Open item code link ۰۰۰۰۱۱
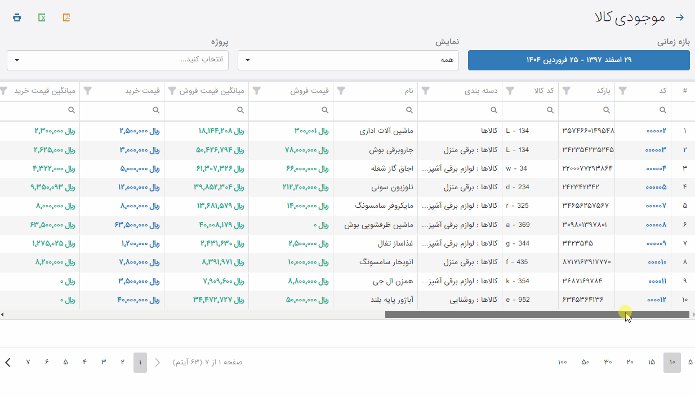 pyautogui.click(x=658, y=281)
